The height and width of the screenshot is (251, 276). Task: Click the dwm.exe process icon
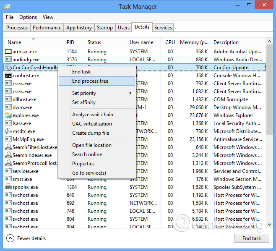8,107
